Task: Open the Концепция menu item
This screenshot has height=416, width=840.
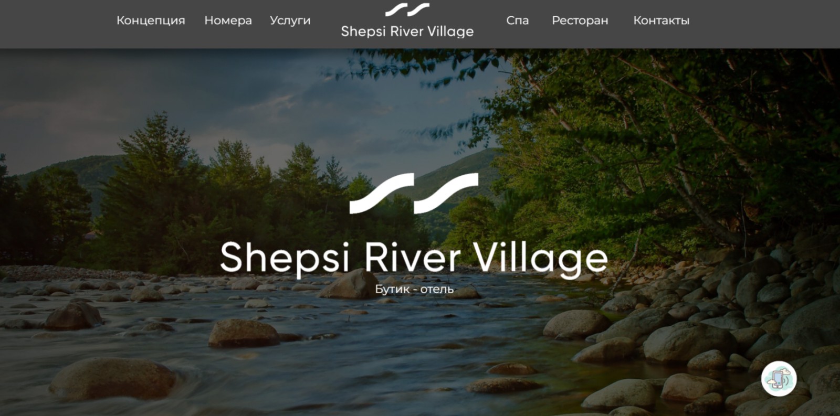Action: (151, 20)
